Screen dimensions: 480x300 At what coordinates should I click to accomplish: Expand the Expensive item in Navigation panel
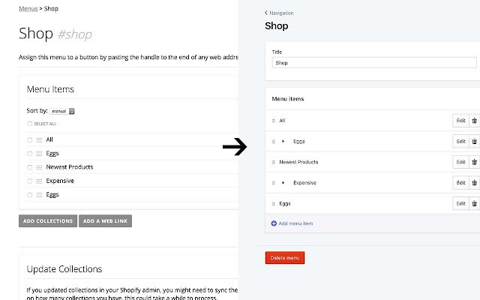283,183
